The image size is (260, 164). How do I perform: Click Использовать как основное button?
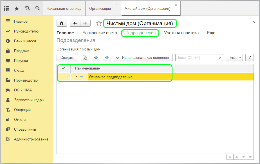(x=143, y=57)
